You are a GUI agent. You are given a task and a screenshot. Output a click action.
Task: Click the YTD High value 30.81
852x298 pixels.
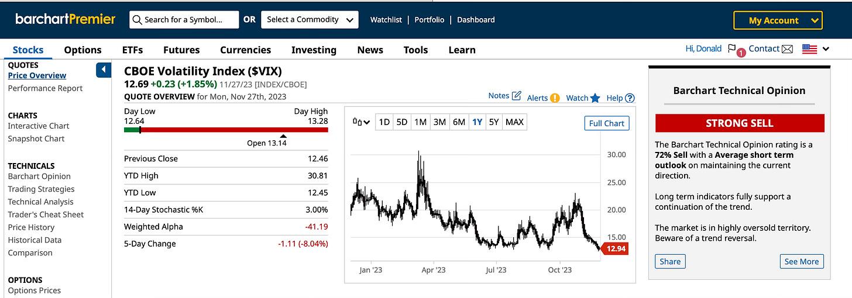pos(318,175)
